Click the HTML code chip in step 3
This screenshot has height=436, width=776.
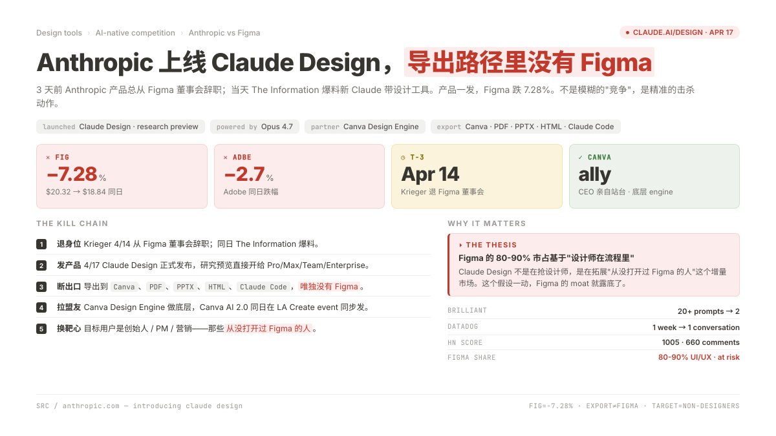217,287
